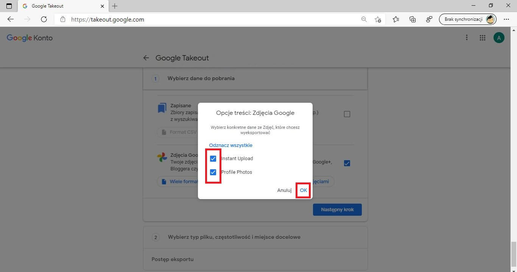
Task: Expand step 2 Wybierz typ pliku section
Action: point(255,237)
